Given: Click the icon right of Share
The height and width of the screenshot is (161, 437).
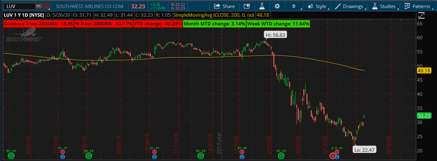Looking at the screenshot, I should click(x=247, y=6).
